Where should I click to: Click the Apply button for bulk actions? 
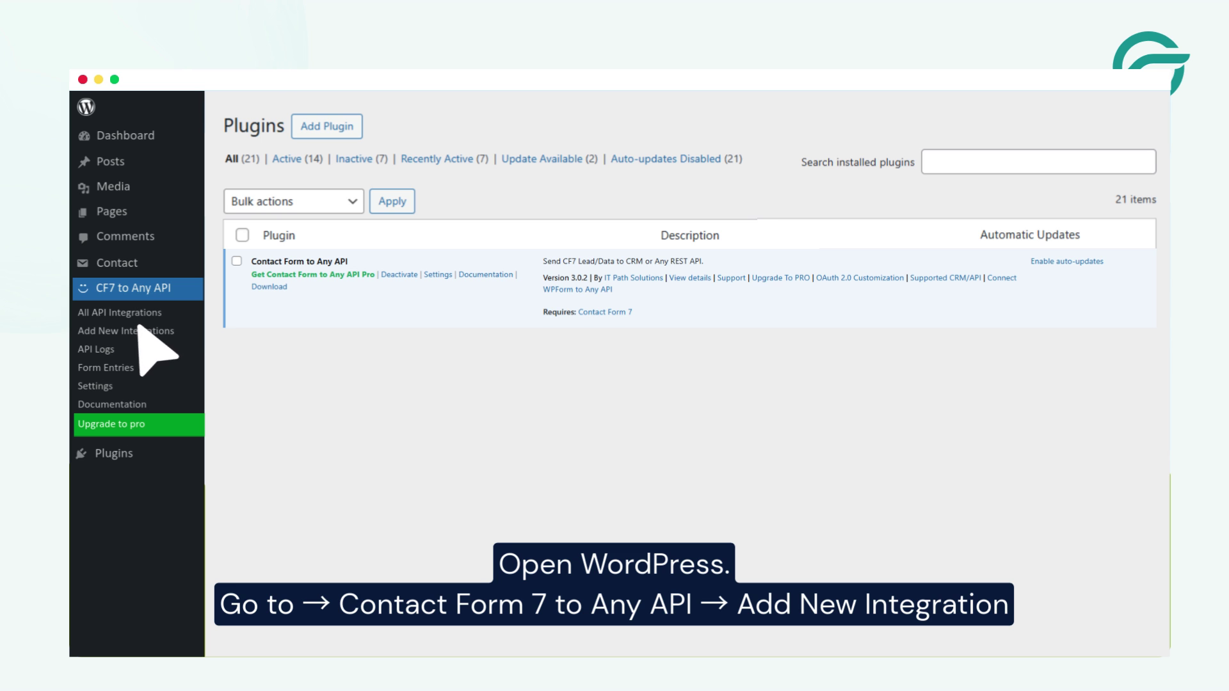pos(392,201)
